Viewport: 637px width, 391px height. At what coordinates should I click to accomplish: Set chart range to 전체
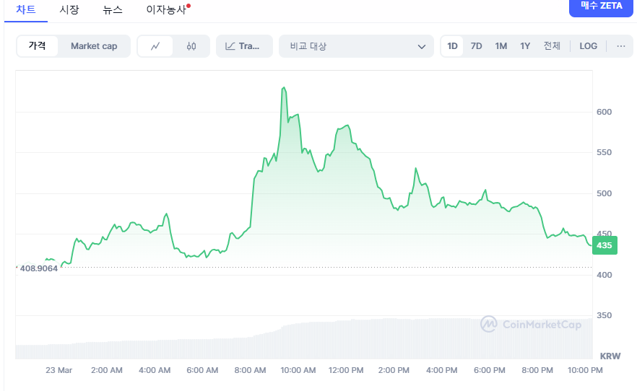click(552, 46)
